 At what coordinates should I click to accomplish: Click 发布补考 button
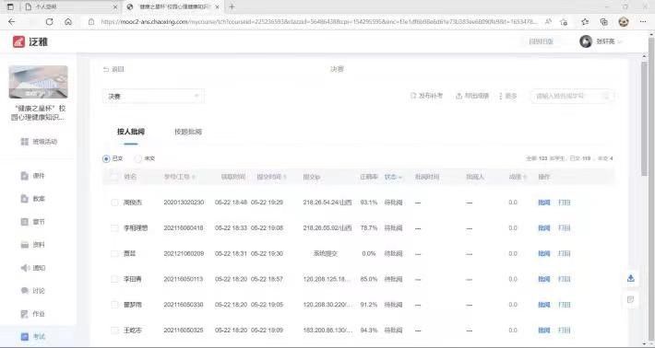(x=426, y=96)
